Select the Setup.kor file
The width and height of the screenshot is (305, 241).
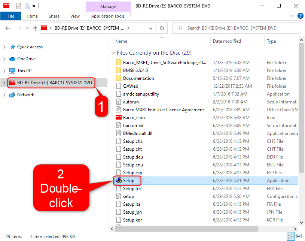[x=132, y=220]
